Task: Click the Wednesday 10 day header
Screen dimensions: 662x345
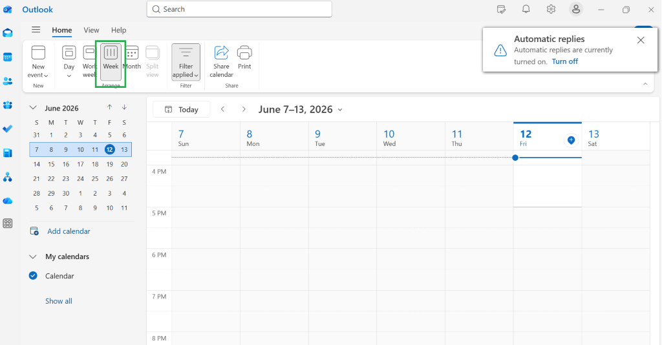Action: 411,138
